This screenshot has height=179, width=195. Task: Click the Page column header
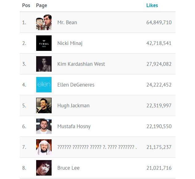[x=41, y=5]
